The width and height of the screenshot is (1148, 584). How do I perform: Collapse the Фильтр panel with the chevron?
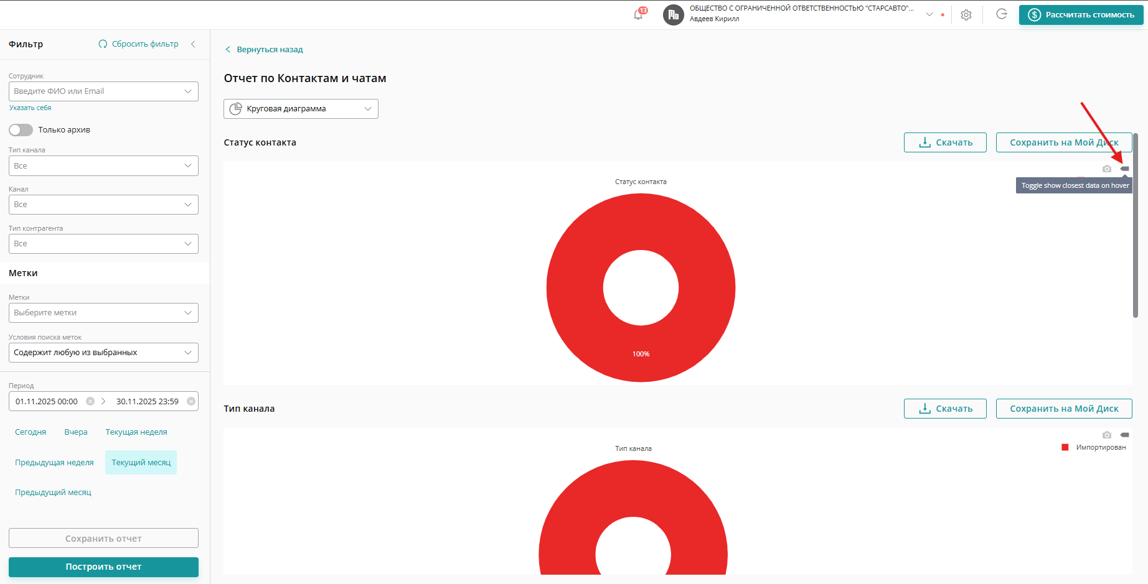194,44
